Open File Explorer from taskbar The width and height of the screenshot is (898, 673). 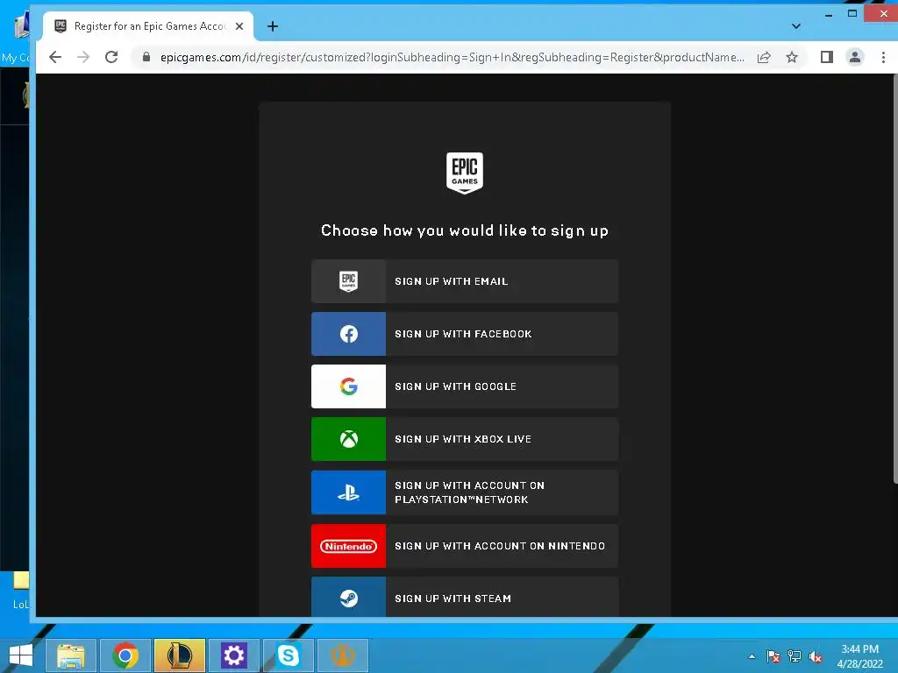click(x=70, y=655)
